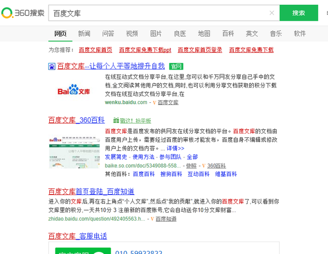Click 详情>> to see more
This screenshot has width=328, height=254.
click(175, 148)
